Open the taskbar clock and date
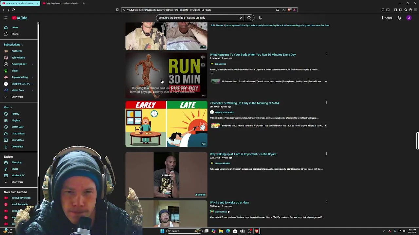The width and height of the screenshot is (419, 235). point(412,231)
